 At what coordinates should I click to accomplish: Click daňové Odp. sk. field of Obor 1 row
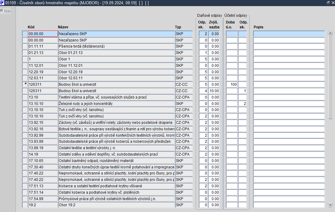(x=203, y=59)
